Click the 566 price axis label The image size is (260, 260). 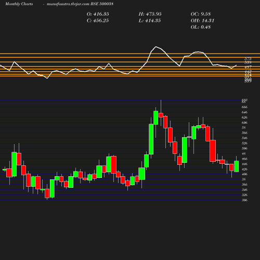(x=244, y=133)
